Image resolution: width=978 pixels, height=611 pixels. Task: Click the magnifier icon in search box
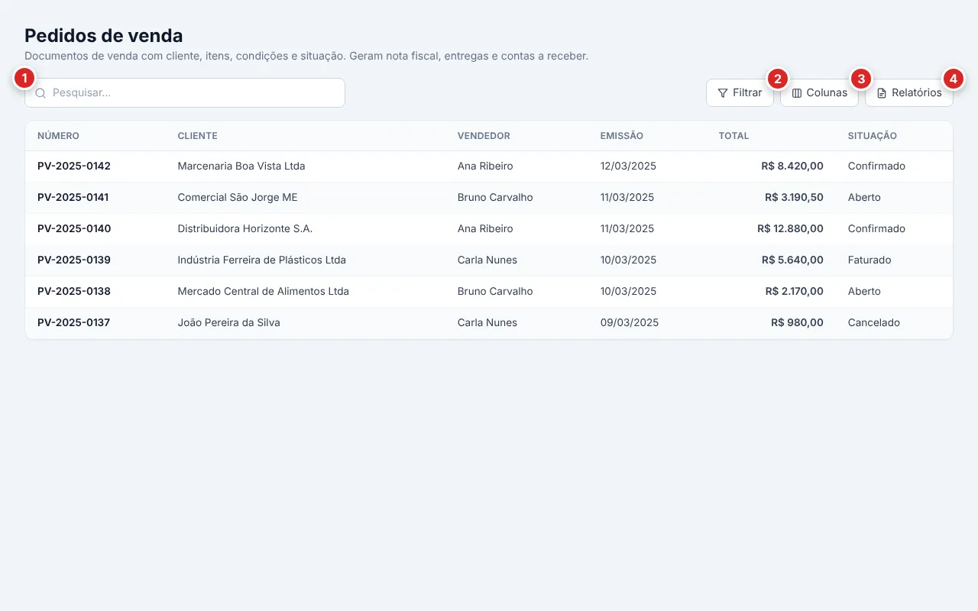coord(40,93)
